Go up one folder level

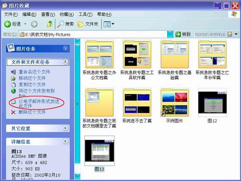(x=50, y=24)
